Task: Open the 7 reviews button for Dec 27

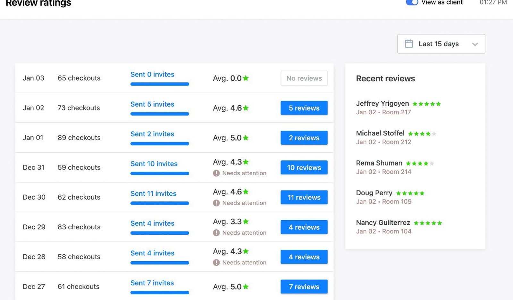Action: (x=304, y=287)
